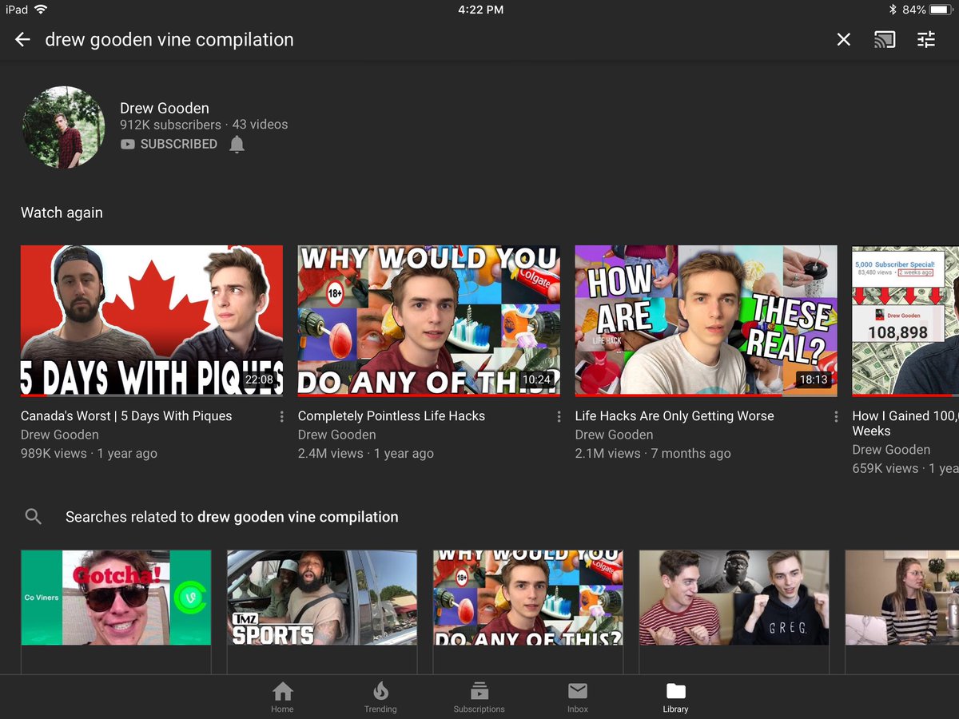Tap Drew Gooden author under Completely Pointless Life Hacks

337,435
